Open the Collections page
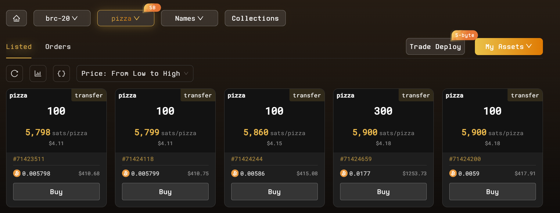This screenshot has width=560, height=213. point(255,18)
